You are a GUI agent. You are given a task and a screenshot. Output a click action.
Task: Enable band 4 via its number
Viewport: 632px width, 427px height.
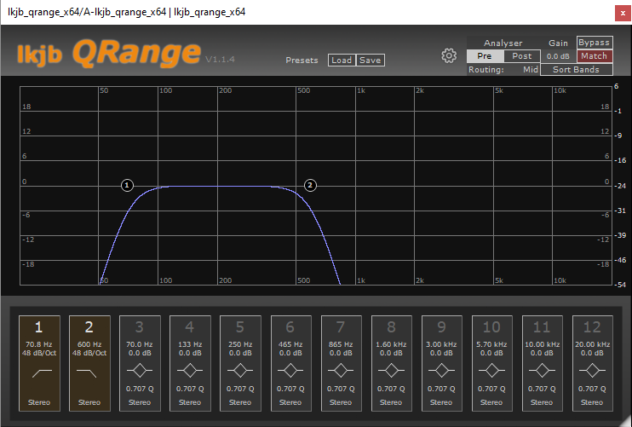click(190, 327)
